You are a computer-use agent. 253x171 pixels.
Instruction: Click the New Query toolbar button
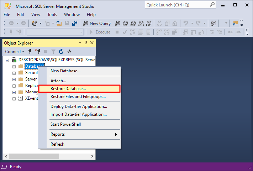click(97, 24)
